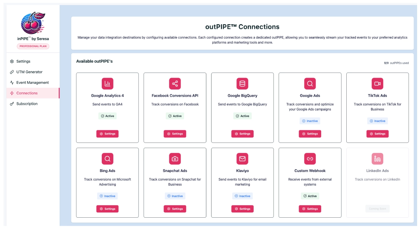Click the '9/9 outPIPEs used' counter

coord(396,63)
